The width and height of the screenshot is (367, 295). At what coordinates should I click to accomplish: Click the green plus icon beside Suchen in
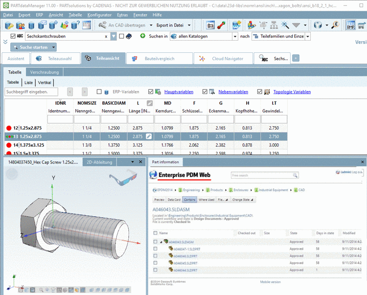click(143, 36)
